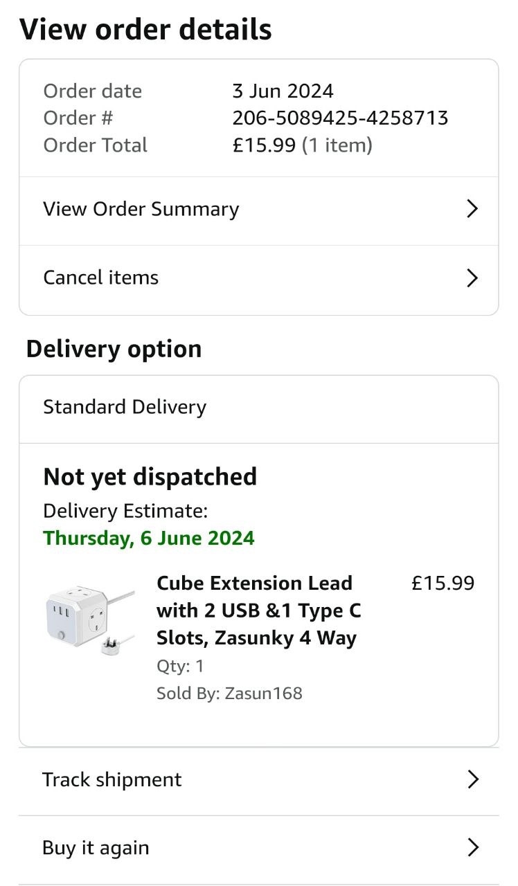518x886 pixels.
Task: Open the Cube Extension Lead product title
Action: coord(259,610)
